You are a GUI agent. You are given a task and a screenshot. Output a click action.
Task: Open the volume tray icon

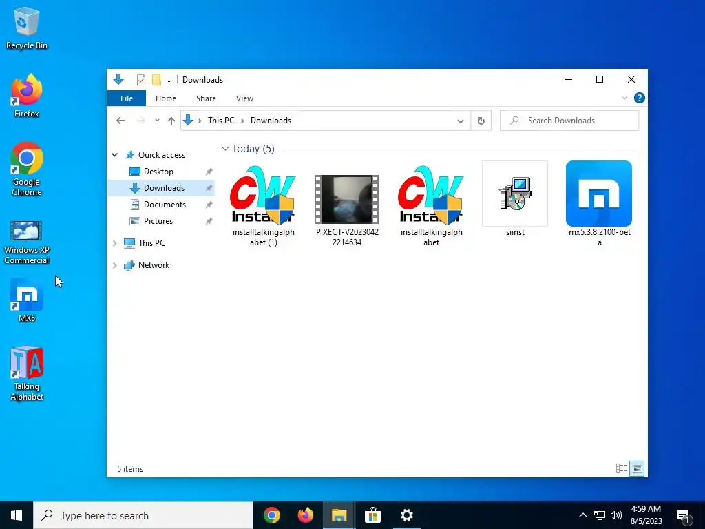(x=616, y=515)
